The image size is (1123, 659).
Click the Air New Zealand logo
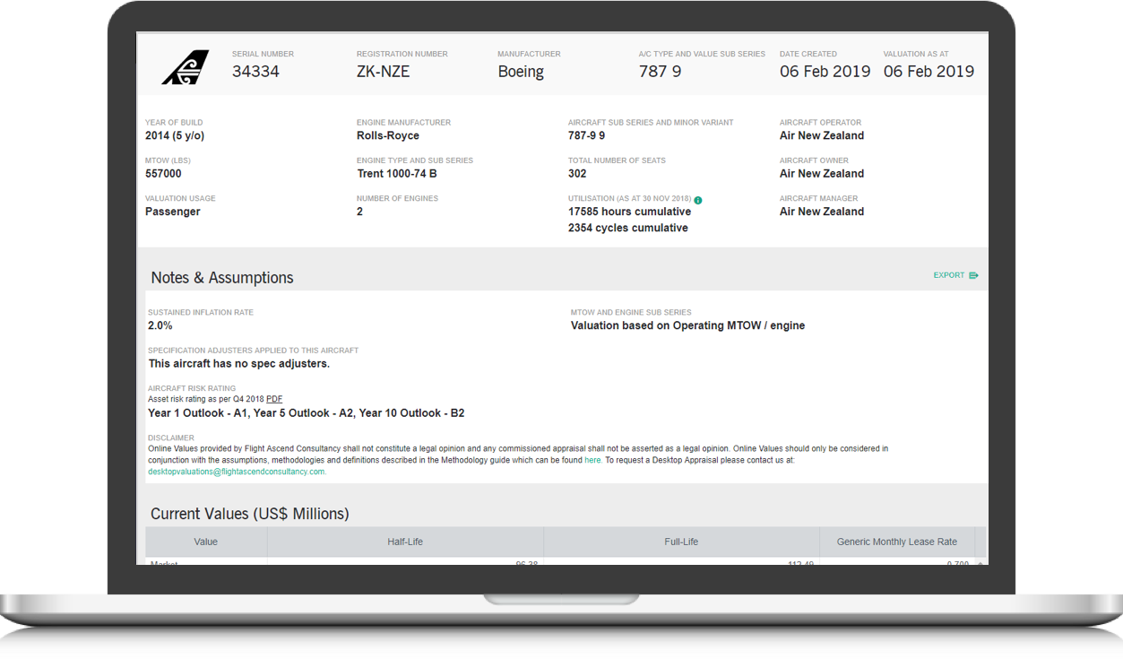coord(186,67)
